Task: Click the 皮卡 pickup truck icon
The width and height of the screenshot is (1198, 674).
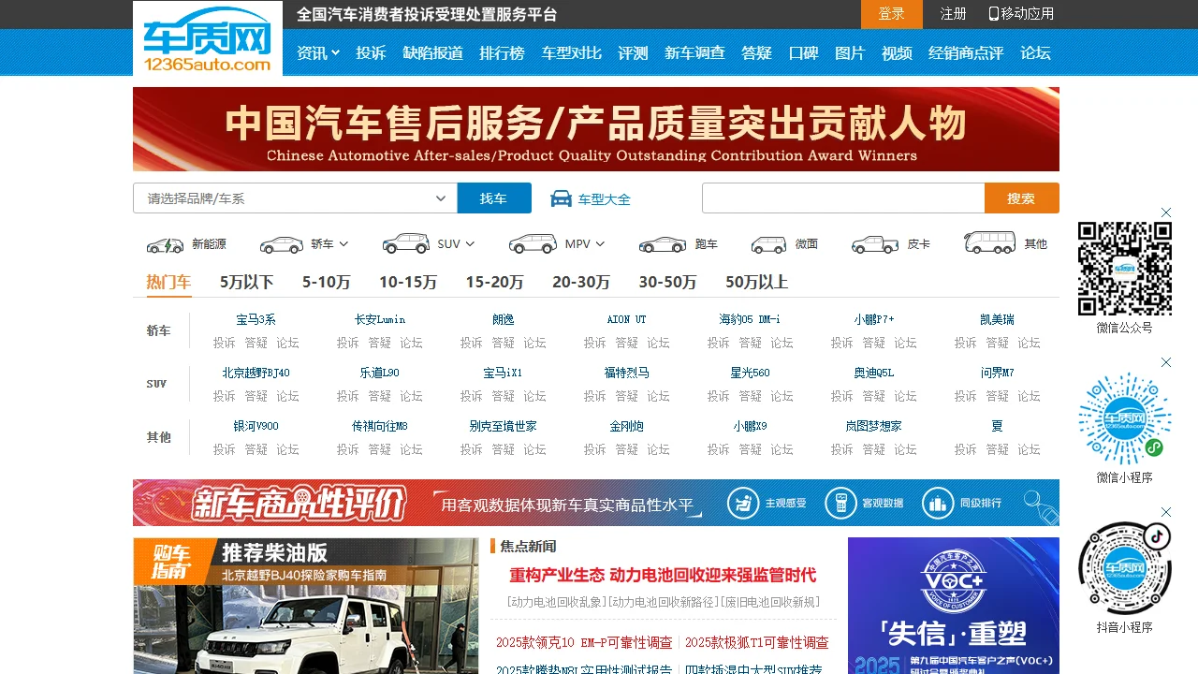Action: pos(873,243)
